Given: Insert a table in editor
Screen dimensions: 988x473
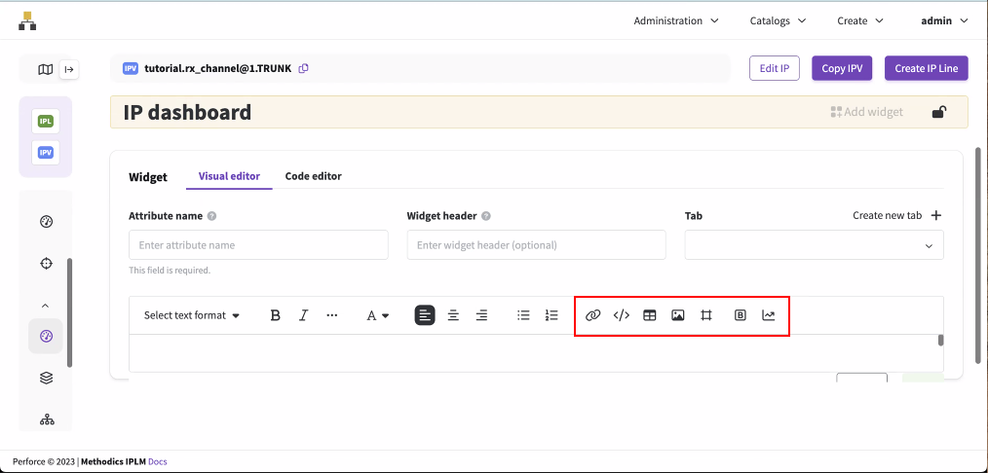Looking at the screenshot, I should pyautogui.click(x=650, y=315).
